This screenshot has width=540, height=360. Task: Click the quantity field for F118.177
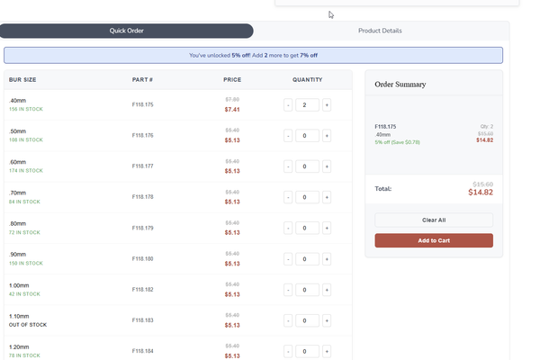(x=307, y=166)
